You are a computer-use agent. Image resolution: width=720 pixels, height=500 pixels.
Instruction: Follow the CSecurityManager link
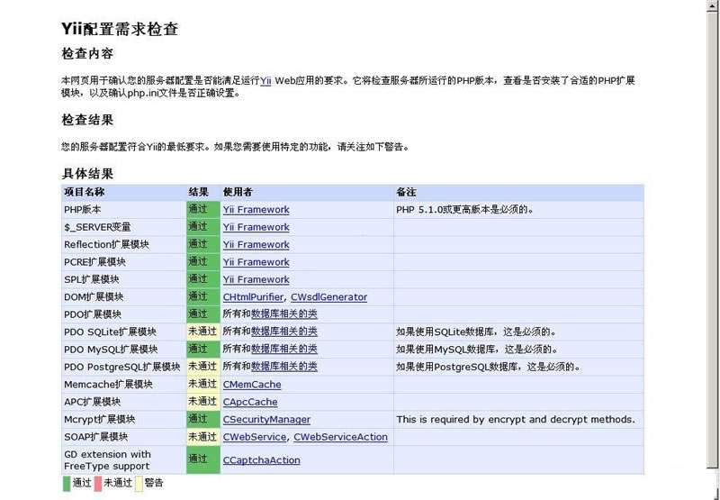coord(266,419)
